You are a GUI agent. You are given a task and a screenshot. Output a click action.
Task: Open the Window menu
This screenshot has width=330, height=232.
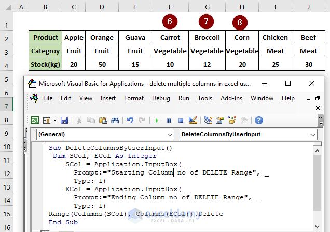coord(262,98)
